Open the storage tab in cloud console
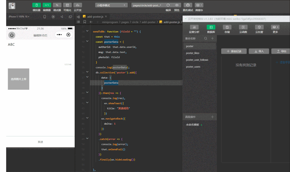290x172 pixels. (x=227, y=29)
